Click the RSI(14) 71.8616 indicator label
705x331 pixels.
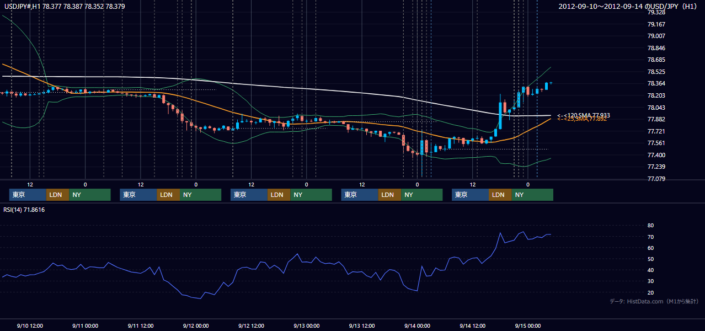(x=24, y=210)
